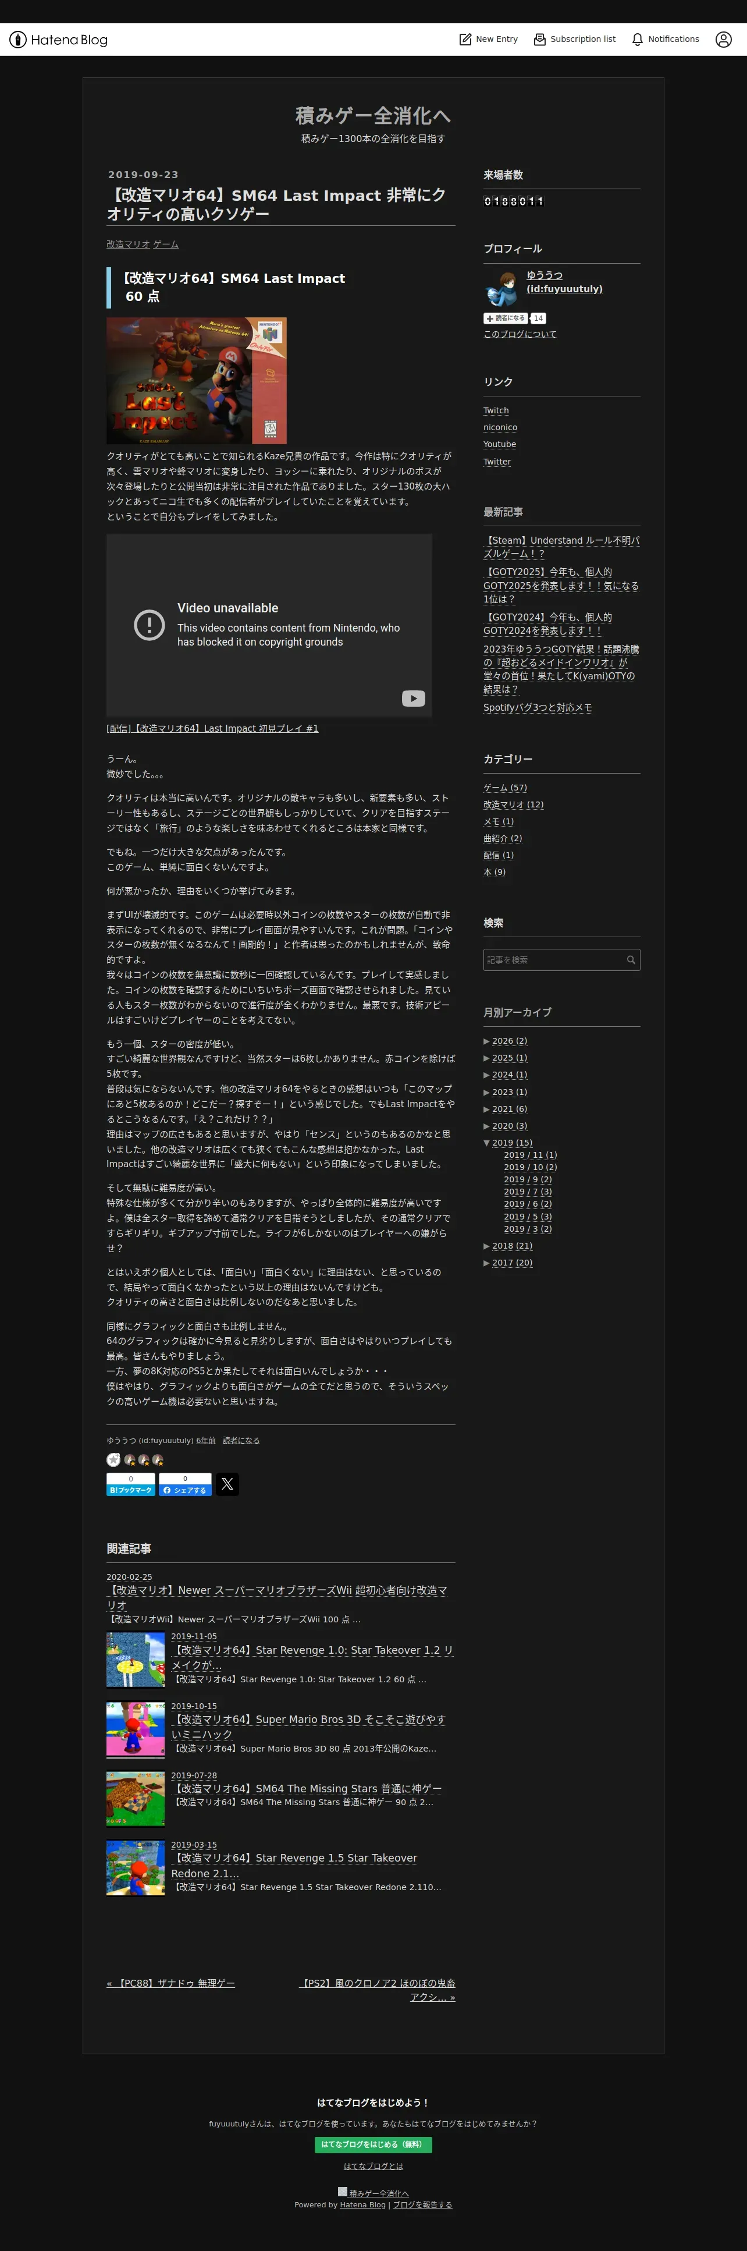Open archive month 2019 / 11 (1)
Screen dimensions: 747x2251
[531, 1155]
